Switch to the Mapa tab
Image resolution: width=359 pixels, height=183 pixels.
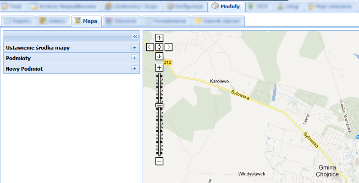tap(86, 21)
